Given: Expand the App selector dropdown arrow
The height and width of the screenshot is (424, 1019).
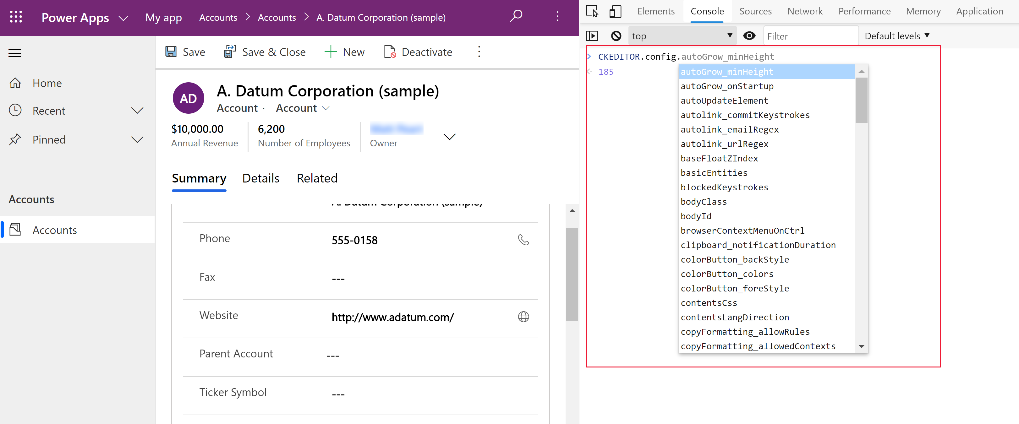Looking at the screenshot, I should (123, 18).
